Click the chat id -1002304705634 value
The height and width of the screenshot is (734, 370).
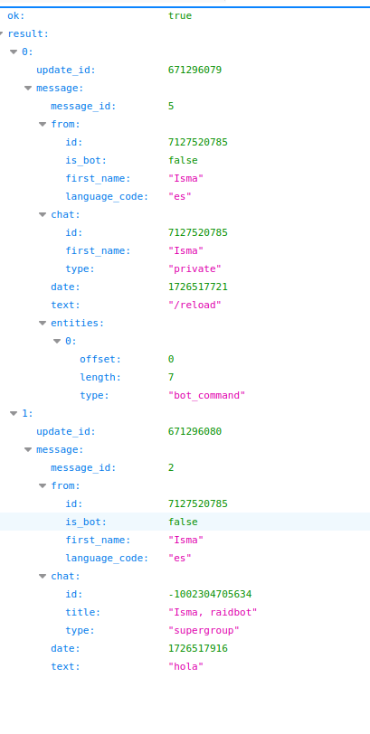pos(210,595)
